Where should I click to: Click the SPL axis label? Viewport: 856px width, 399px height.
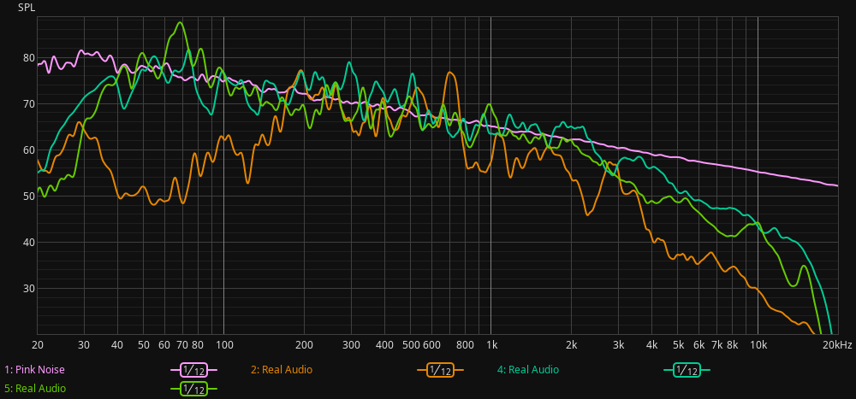[x=27, y=7]
